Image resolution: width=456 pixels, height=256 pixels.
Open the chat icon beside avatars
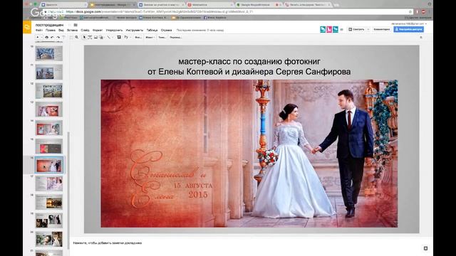(x=342, y=29)
